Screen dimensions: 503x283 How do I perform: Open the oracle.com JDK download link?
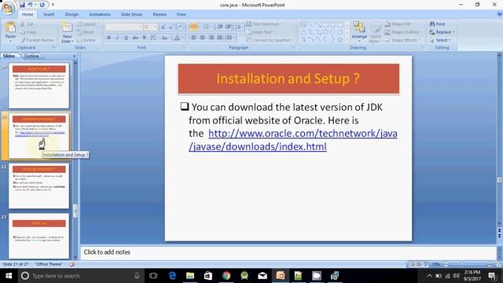click(x=293, y=140)
